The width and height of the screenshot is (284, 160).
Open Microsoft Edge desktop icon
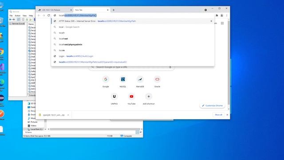coord(2,85)
